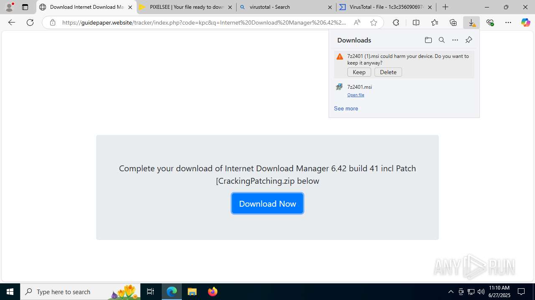535x300 pixels.
Task: Open the Collections icon
Action: (x=453, y=22)
